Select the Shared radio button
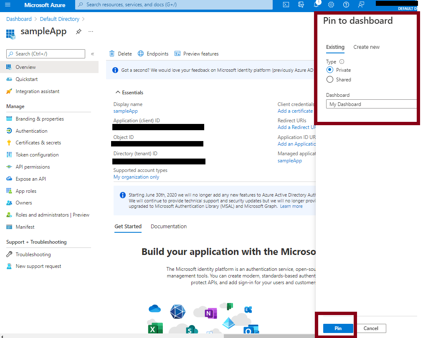The image size is (423, 338). click(x=330, y=80)
